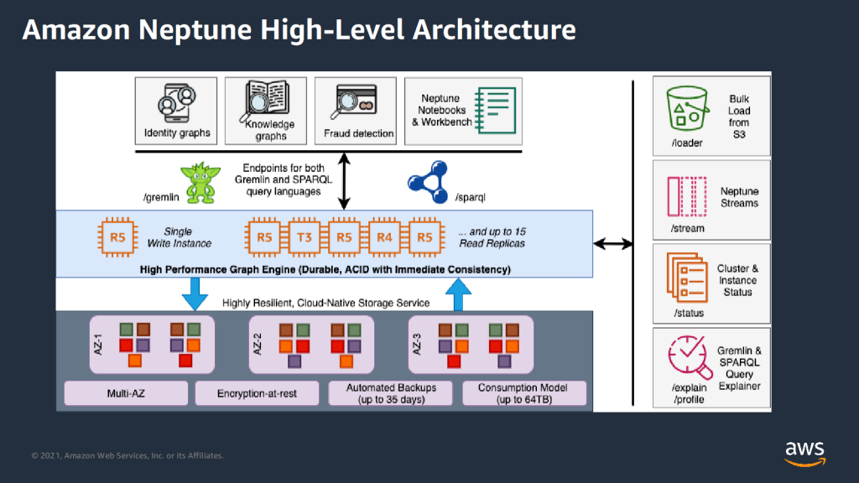Click the blue SPARQL graph icon
859x483 pixels.
(x=428, y=182)
